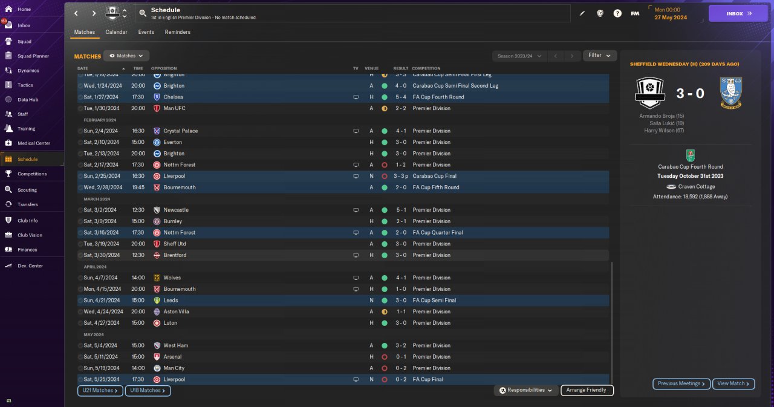Select the Liverpool FA Cup Final row

pos(343,379)
